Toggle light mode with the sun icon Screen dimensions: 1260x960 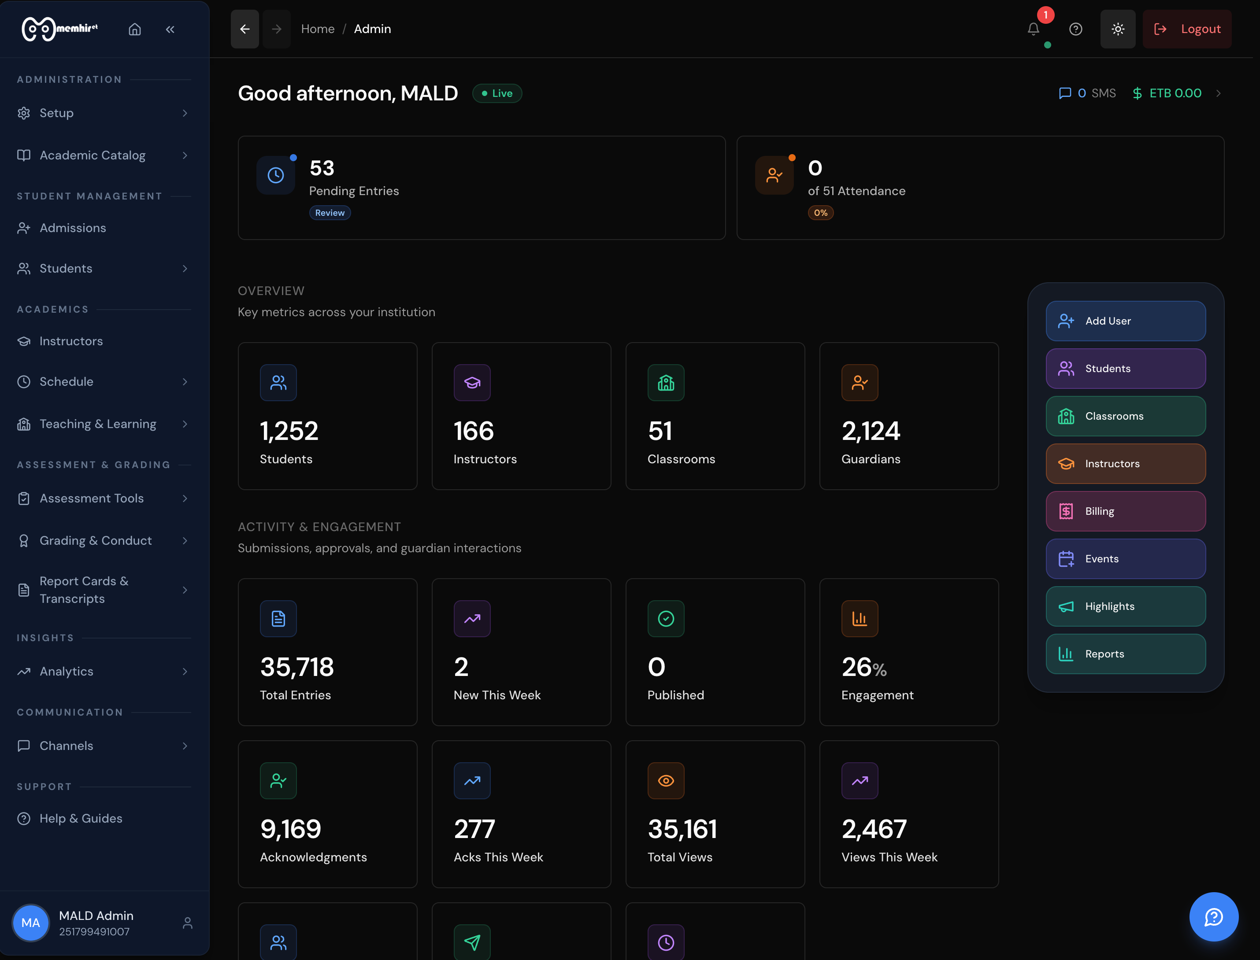coord(1118,29)
